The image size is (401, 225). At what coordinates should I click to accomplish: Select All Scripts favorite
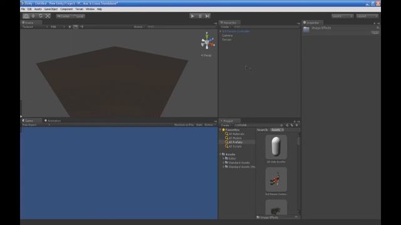pyautogui.click(x=235, y=146)
